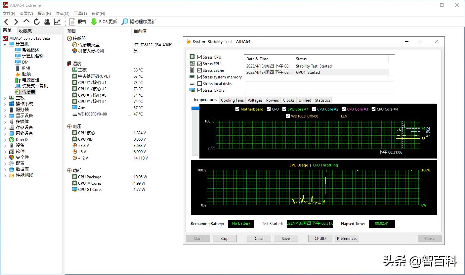465x275 pixels.
Task: Expand the 操作系统 tree node
Action: point(5,104)
